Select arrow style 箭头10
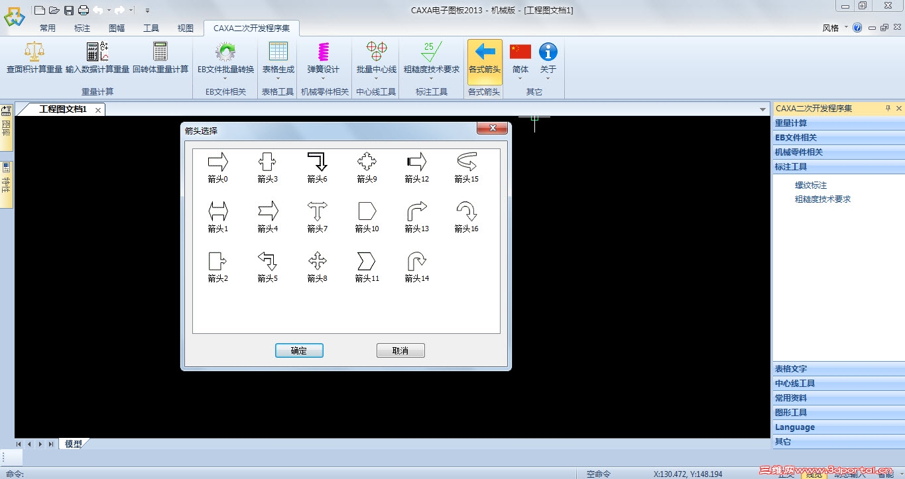 coord(367,217)
